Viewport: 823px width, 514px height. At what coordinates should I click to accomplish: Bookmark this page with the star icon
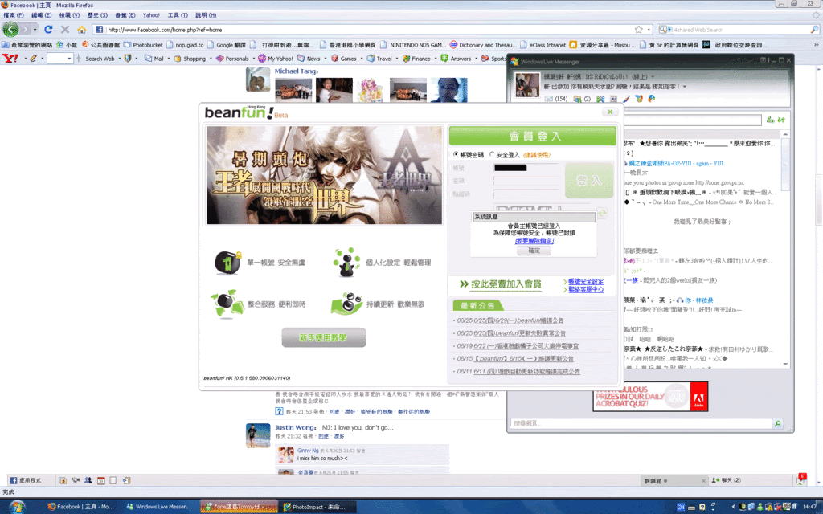point(638,30)
